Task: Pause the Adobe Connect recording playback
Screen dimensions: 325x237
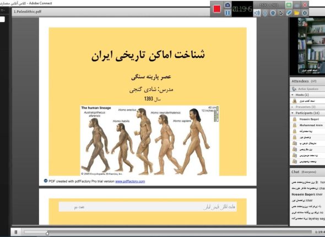Action: [x=16, y=232]
